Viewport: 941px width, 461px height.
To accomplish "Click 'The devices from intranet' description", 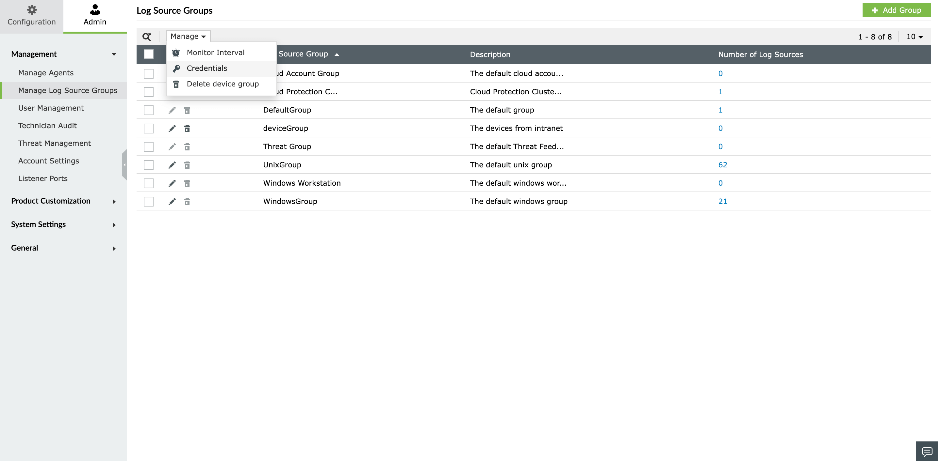I will pyautogui.click(x=516, y=128).
